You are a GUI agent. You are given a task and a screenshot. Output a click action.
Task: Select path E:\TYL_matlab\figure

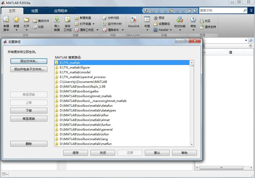[122, 67]
